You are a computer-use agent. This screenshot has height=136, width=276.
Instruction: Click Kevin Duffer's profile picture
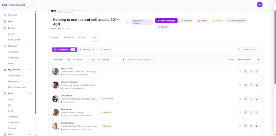tap(56, 71)
